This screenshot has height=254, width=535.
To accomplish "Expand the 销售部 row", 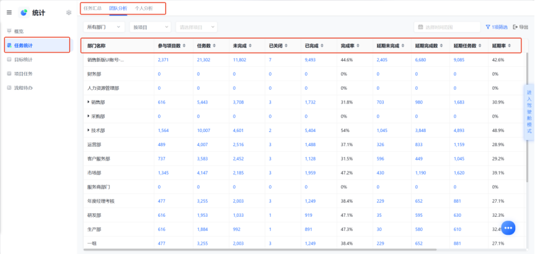I will coord(89,102).
